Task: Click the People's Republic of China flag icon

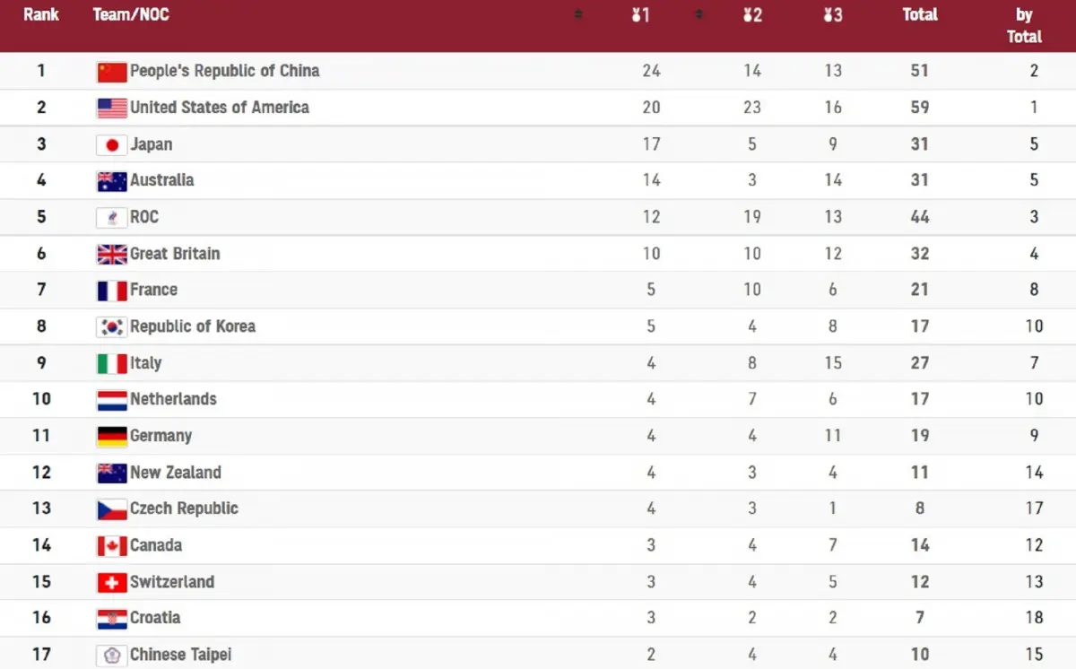Action: coord(112,72)
